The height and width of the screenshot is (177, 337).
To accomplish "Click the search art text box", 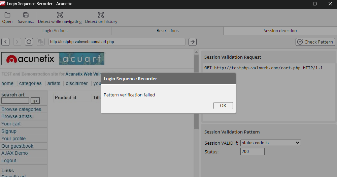I will coord(15,100).
